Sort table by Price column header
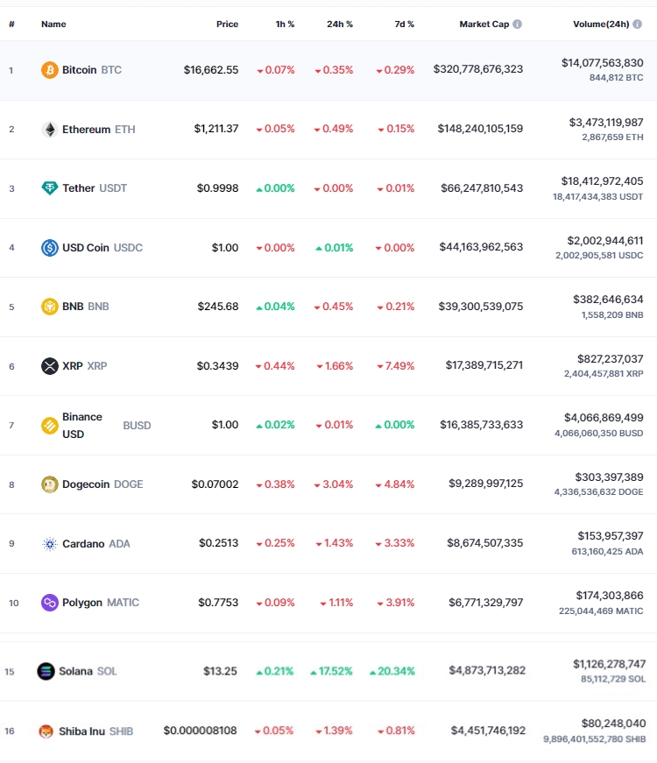Image resolution: width=657 pixels, height=763 pixels. (x=227, y=24)
